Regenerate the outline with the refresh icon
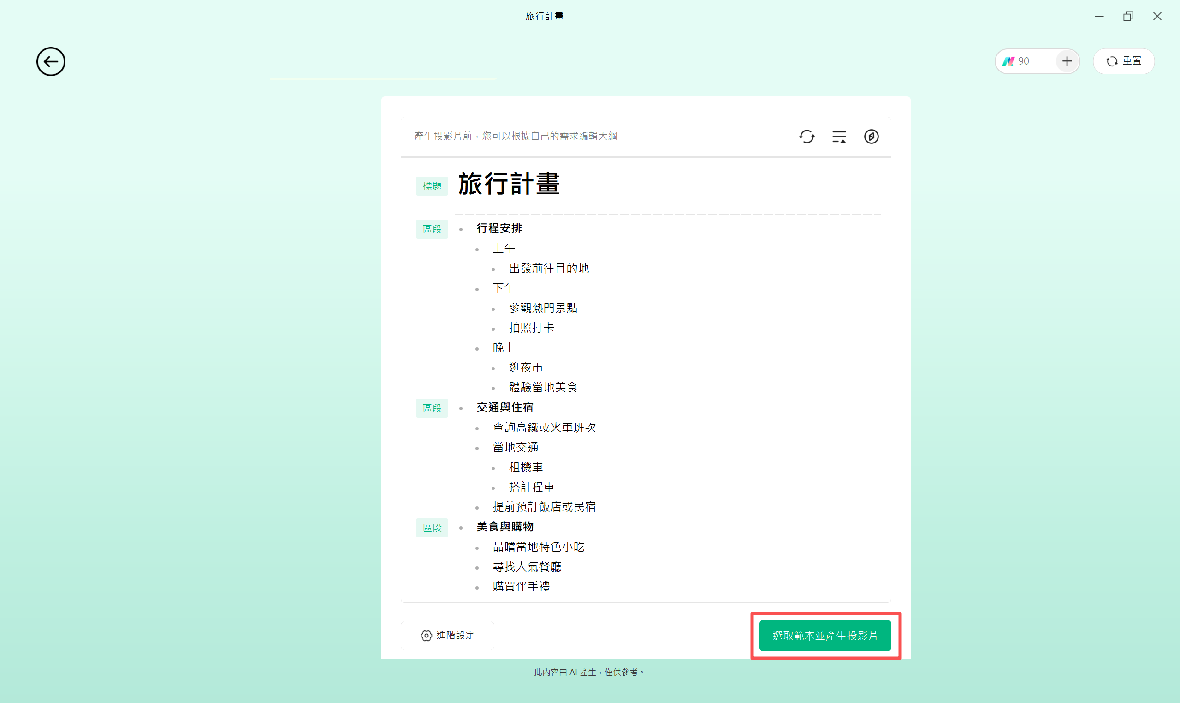The image size is (1180, 703). point(807,137)
